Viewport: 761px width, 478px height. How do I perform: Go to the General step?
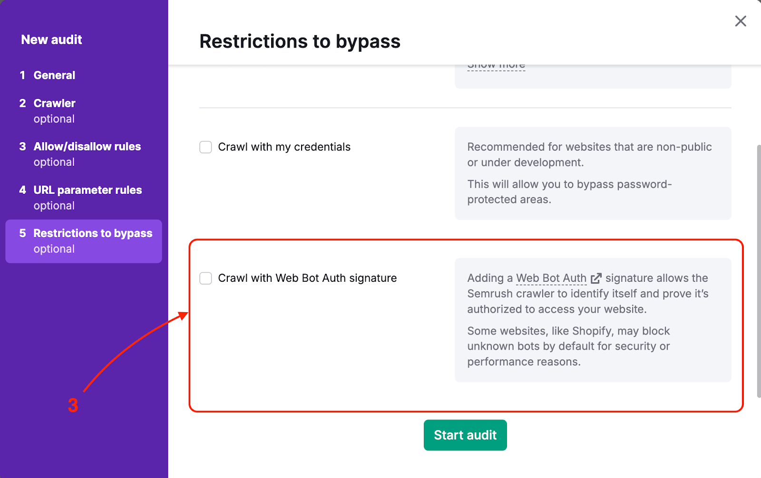tap(54, 75)
